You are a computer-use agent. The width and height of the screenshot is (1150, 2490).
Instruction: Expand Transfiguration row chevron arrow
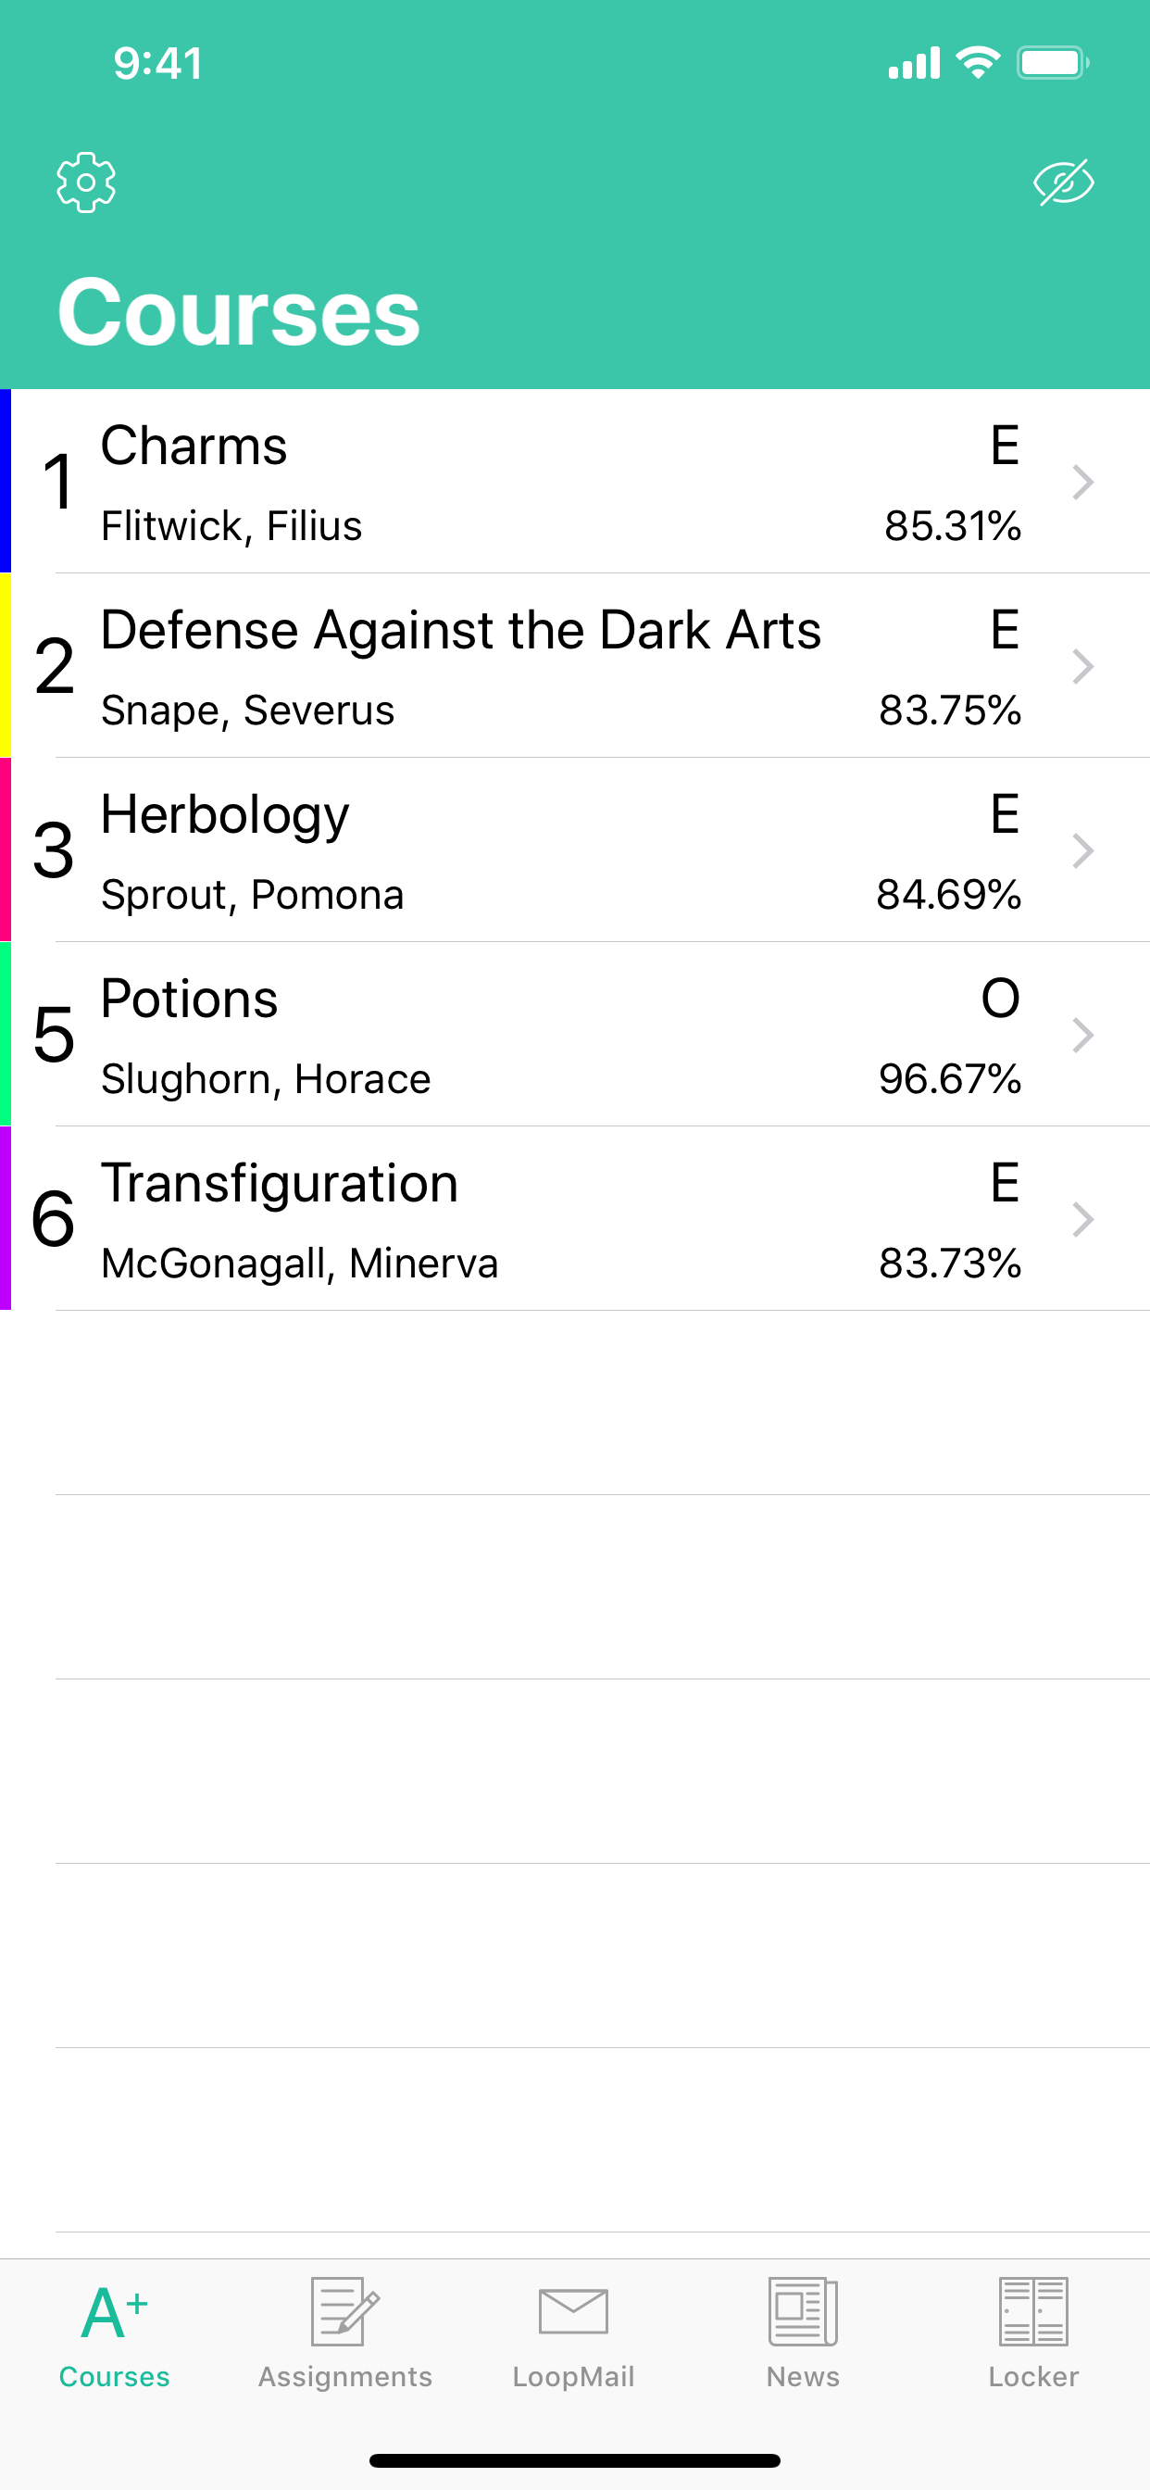[1083, 1220]
